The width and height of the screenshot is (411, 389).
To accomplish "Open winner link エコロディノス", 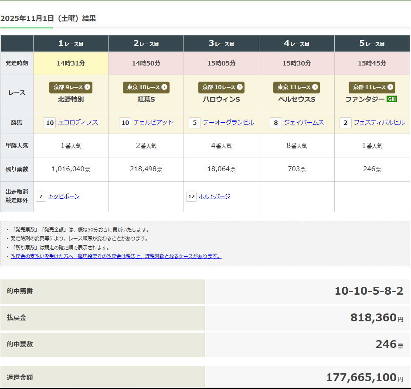I will [78, 123].
